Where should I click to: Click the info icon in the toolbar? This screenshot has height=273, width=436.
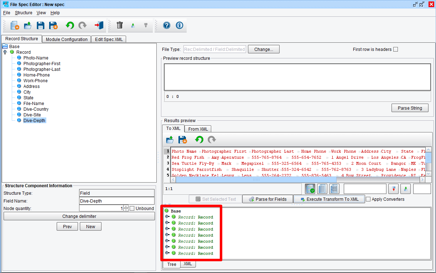coord(180,26)
